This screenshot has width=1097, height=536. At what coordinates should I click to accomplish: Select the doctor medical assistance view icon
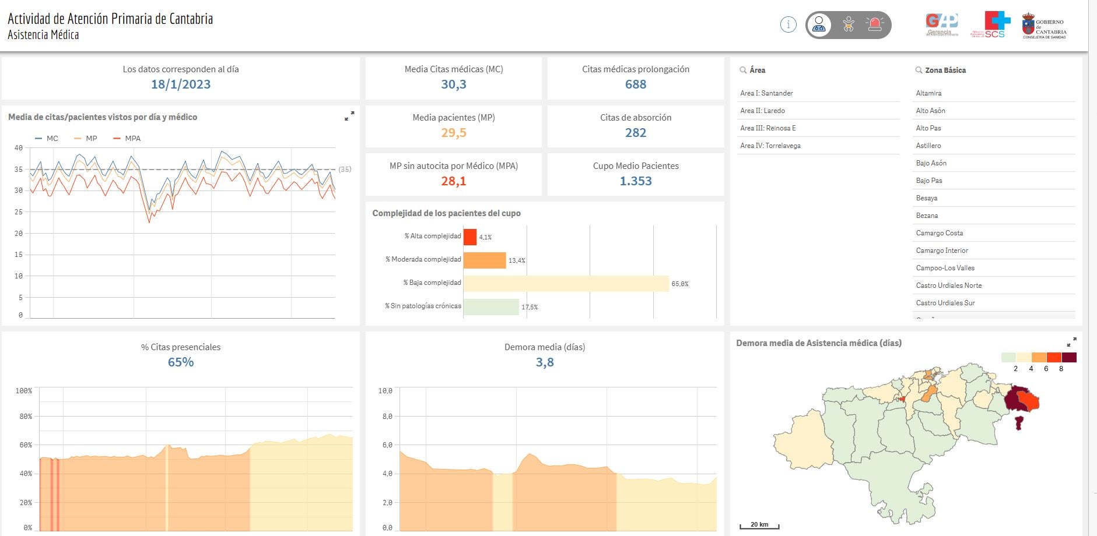coord(819,25)
